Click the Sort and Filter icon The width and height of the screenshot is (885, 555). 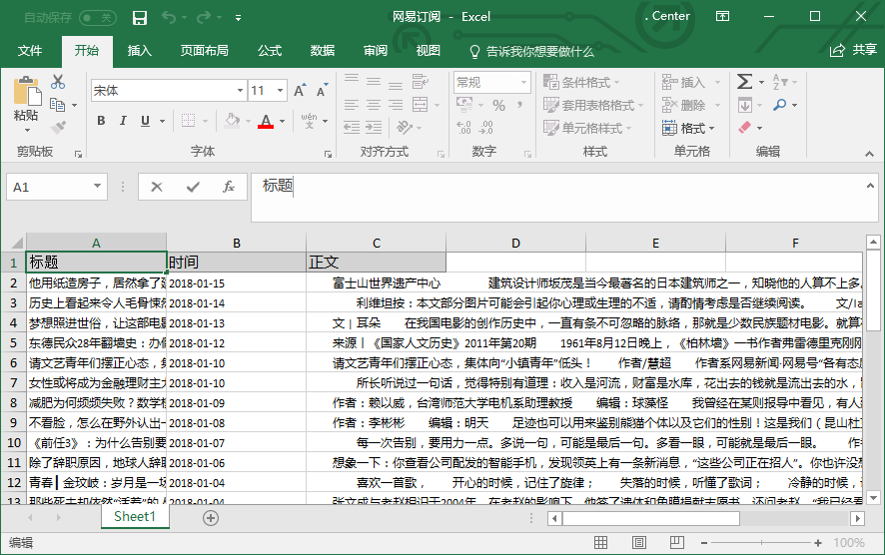pos(780,82)
